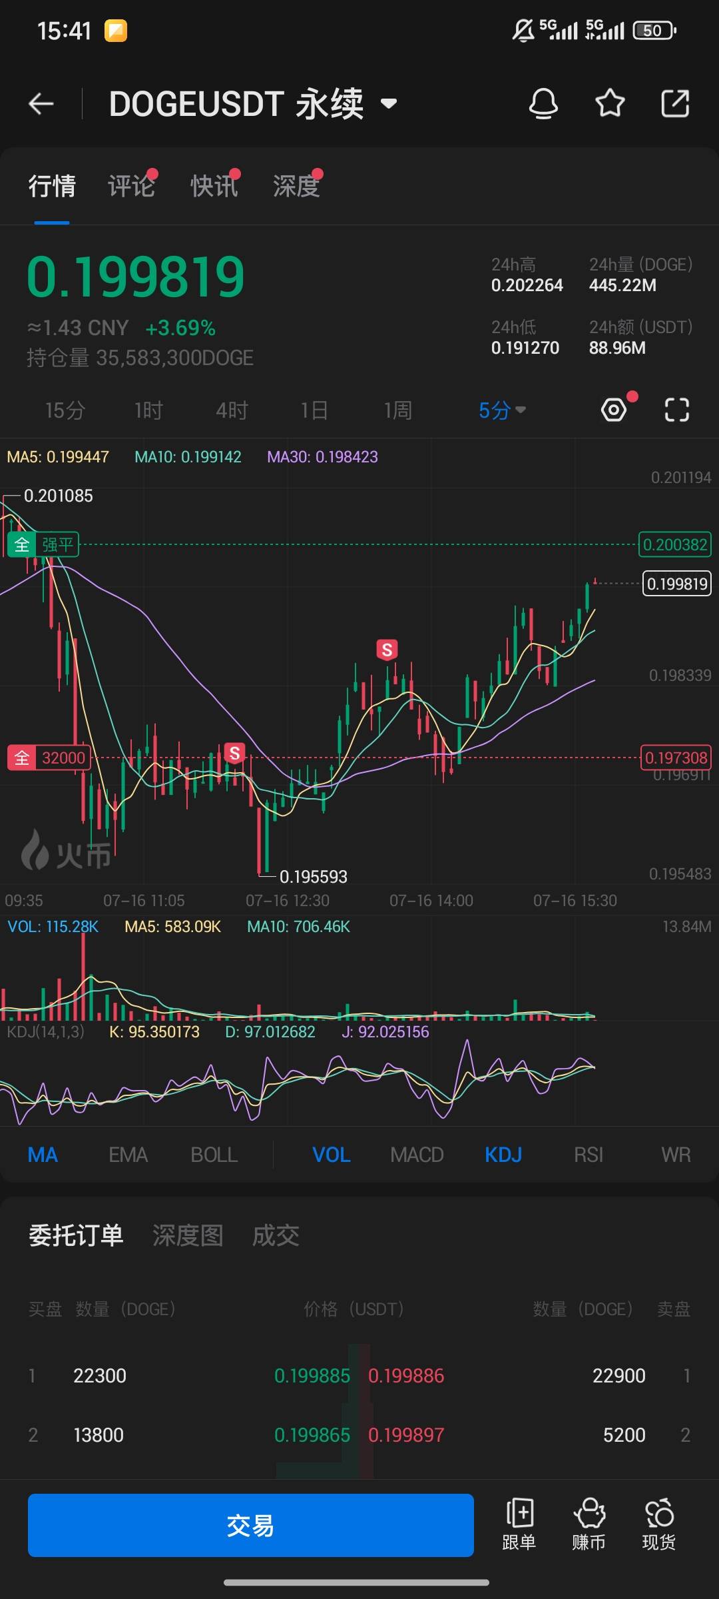Tap the current price tag 0.199819 on chart
This screenshot has width=719, height=1599.
pos(677,584)
